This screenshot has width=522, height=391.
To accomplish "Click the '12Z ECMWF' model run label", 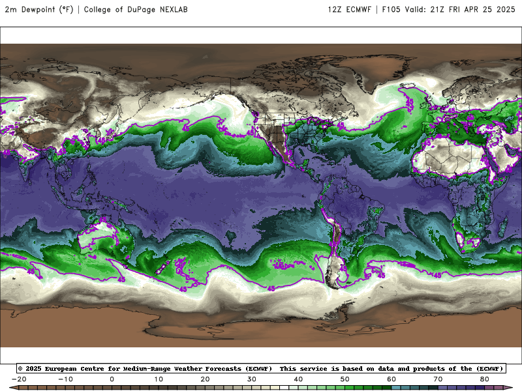I will 349,9.
